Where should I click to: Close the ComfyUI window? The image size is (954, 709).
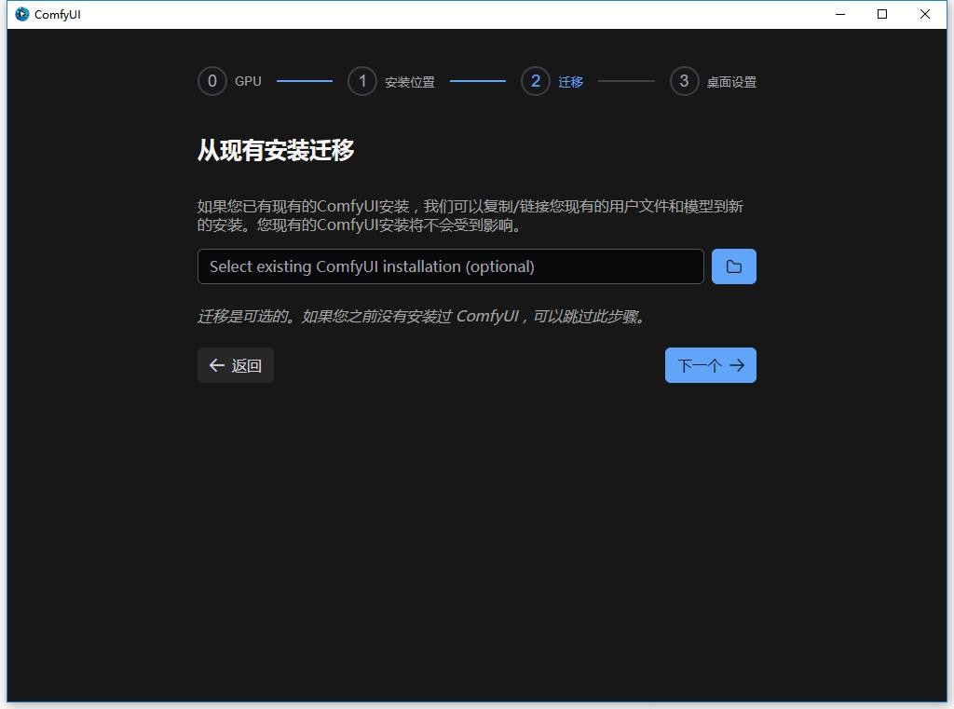(x=925, y=14)
